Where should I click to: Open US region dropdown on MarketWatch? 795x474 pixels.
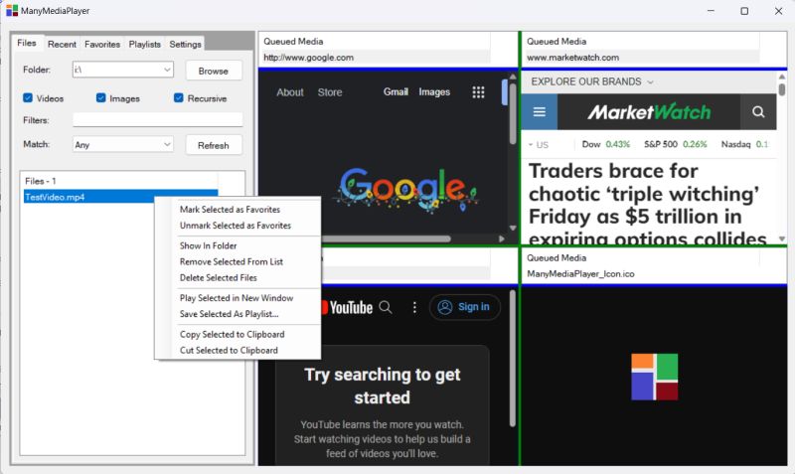[x=539, y=145]
